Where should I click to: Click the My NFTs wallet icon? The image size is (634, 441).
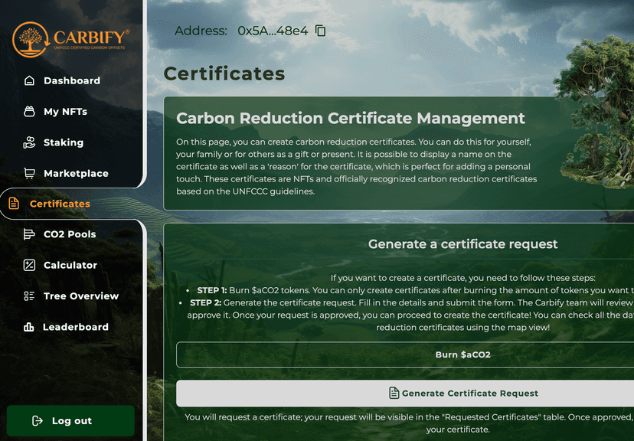(28, 111)
